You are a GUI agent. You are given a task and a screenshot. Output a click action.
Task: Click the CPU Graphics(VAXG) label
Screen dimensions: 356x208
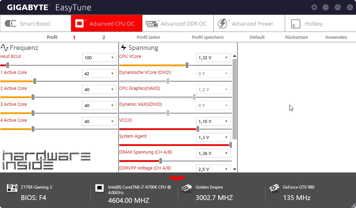(x=140, y=88)
